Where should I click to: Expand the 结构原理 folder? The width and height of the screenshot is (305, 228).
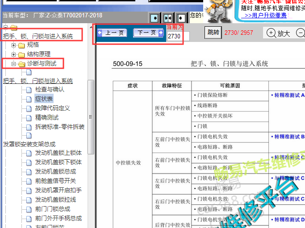coord(13,54)
